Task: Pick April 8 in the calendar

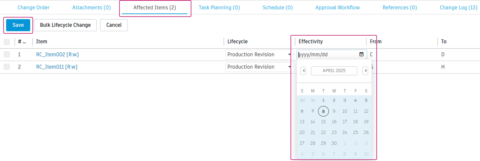Action: click(323, 111)
